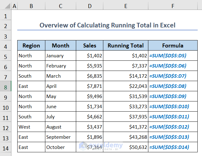Select column D header

89,6
